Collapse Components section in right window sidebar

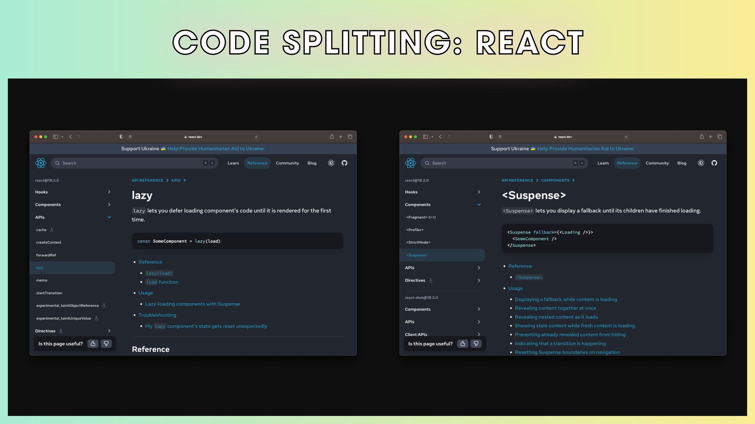point(479,205)
